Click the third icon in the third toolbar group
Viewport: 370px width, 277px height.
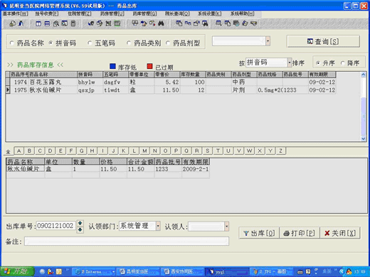(x=108, y=23)
